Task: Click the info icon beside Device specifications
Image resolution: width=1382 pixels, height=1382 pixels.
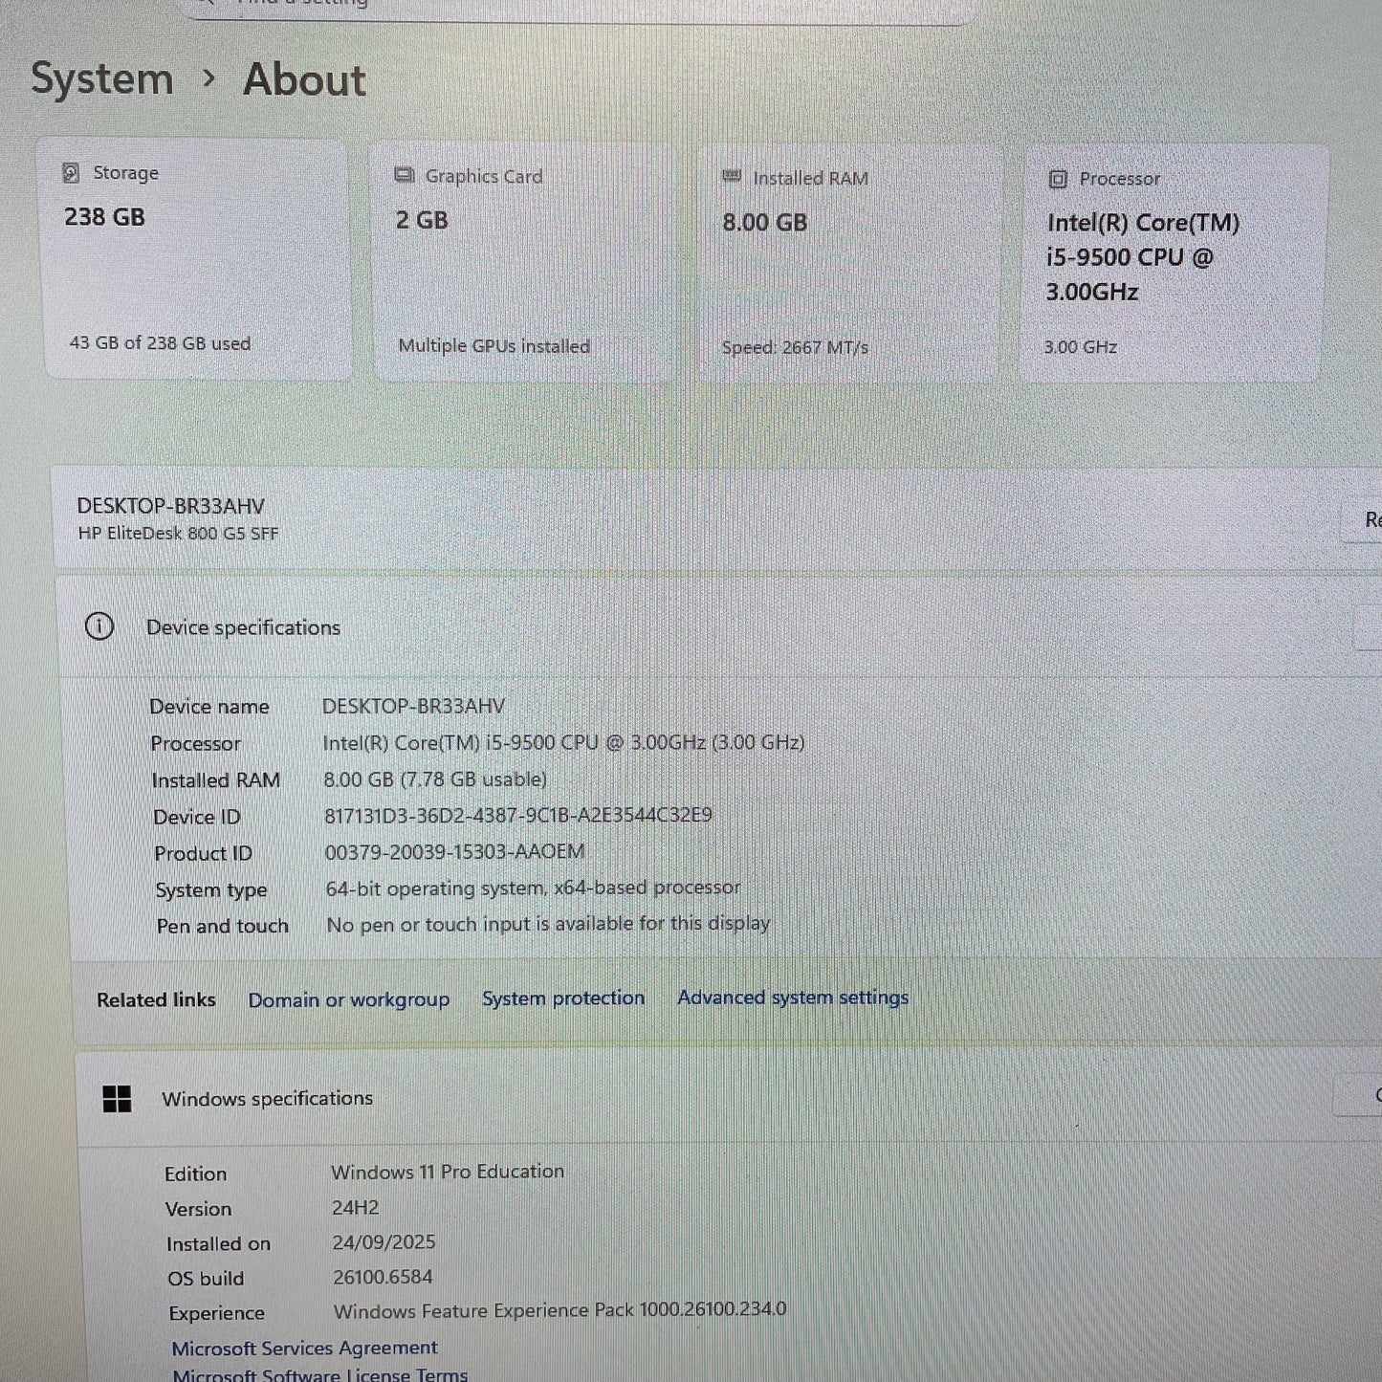Action: (x=99, y=627)
